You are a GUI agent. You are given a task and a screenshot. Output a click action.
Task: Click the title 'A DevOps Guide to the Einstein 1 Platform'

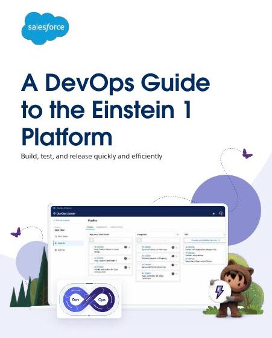116,110
